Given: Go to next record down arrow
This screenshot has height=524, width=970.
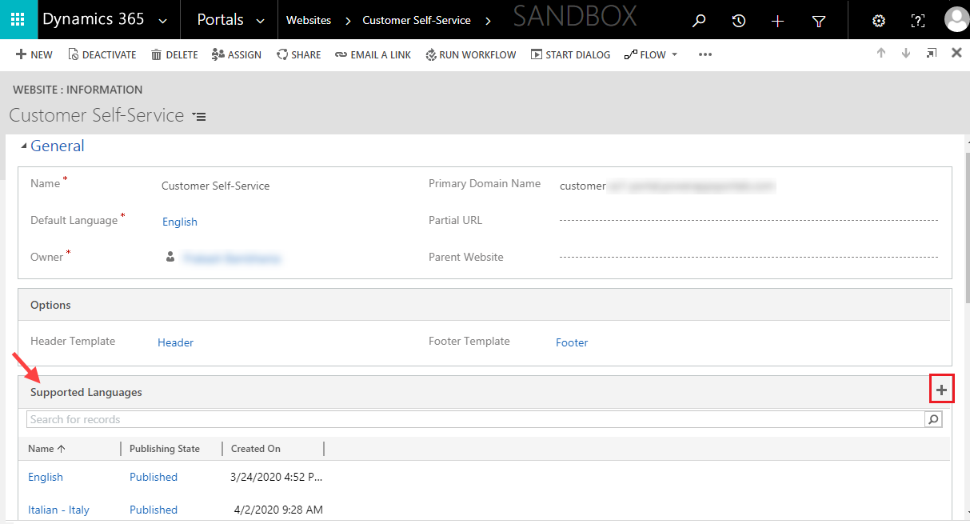Looking at the screenshot, I should (x=906, y=53).
